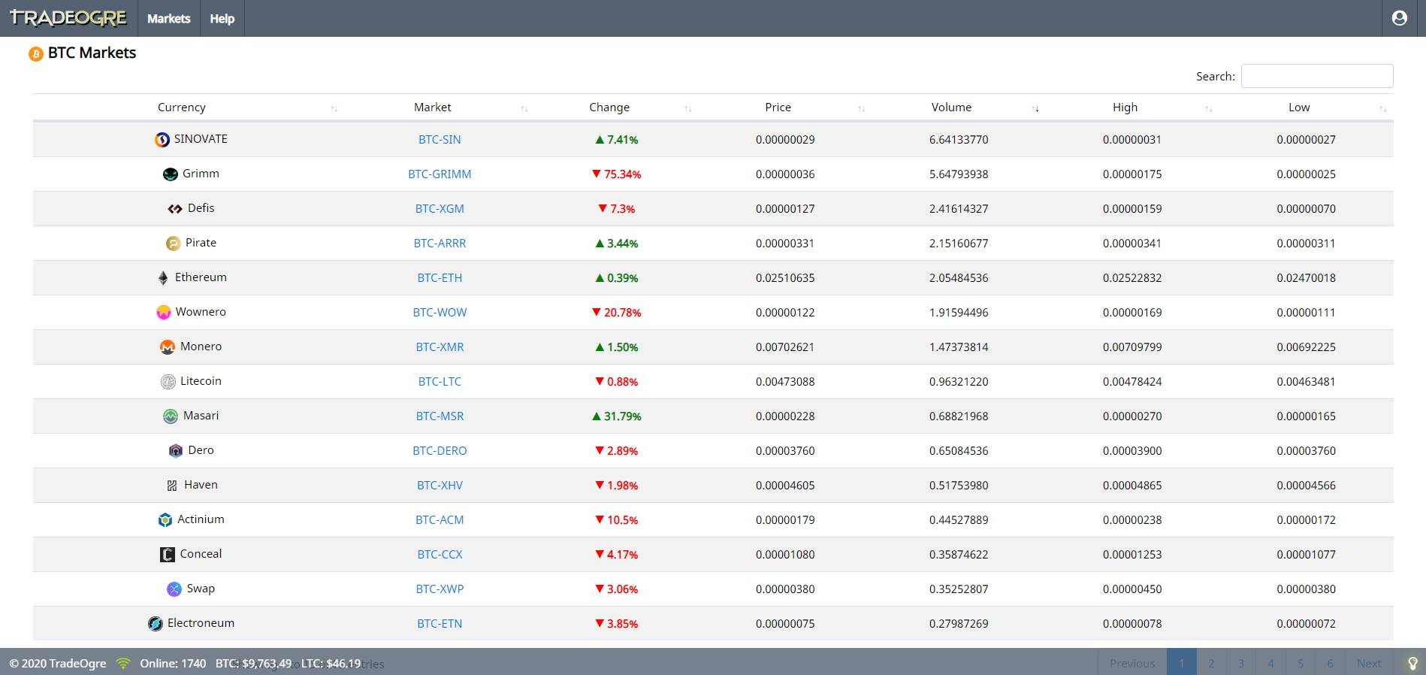
Task: Click the Dero coin icon
Action: [x=176, y=451]
